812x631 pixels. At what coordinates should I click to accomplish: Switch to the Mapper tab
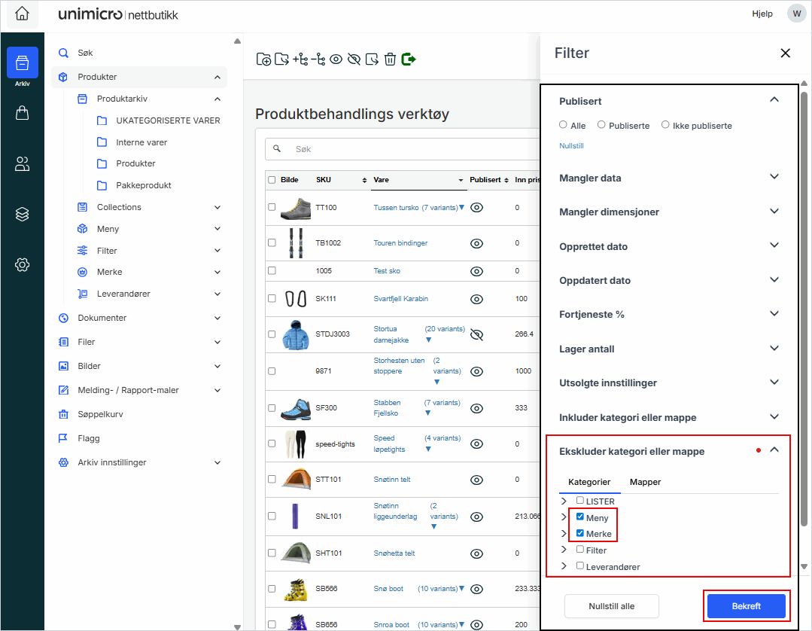(x=645, y=482)
